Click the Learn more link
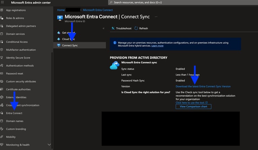 (157, 46)
